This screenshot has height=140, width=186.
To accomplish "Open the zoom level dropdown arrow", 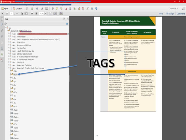I will click(x=45, y=13).
